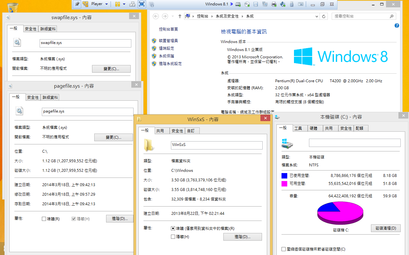409x255 pixels.
Task: Click the empty drive label field in C: properties
Action: click(355, 143)
